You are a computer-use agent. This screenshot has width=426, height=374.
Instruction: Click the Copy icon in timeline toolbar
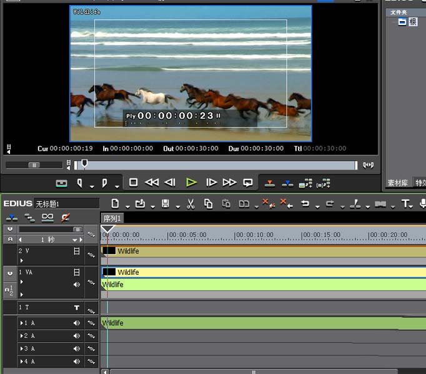(208, 204)
